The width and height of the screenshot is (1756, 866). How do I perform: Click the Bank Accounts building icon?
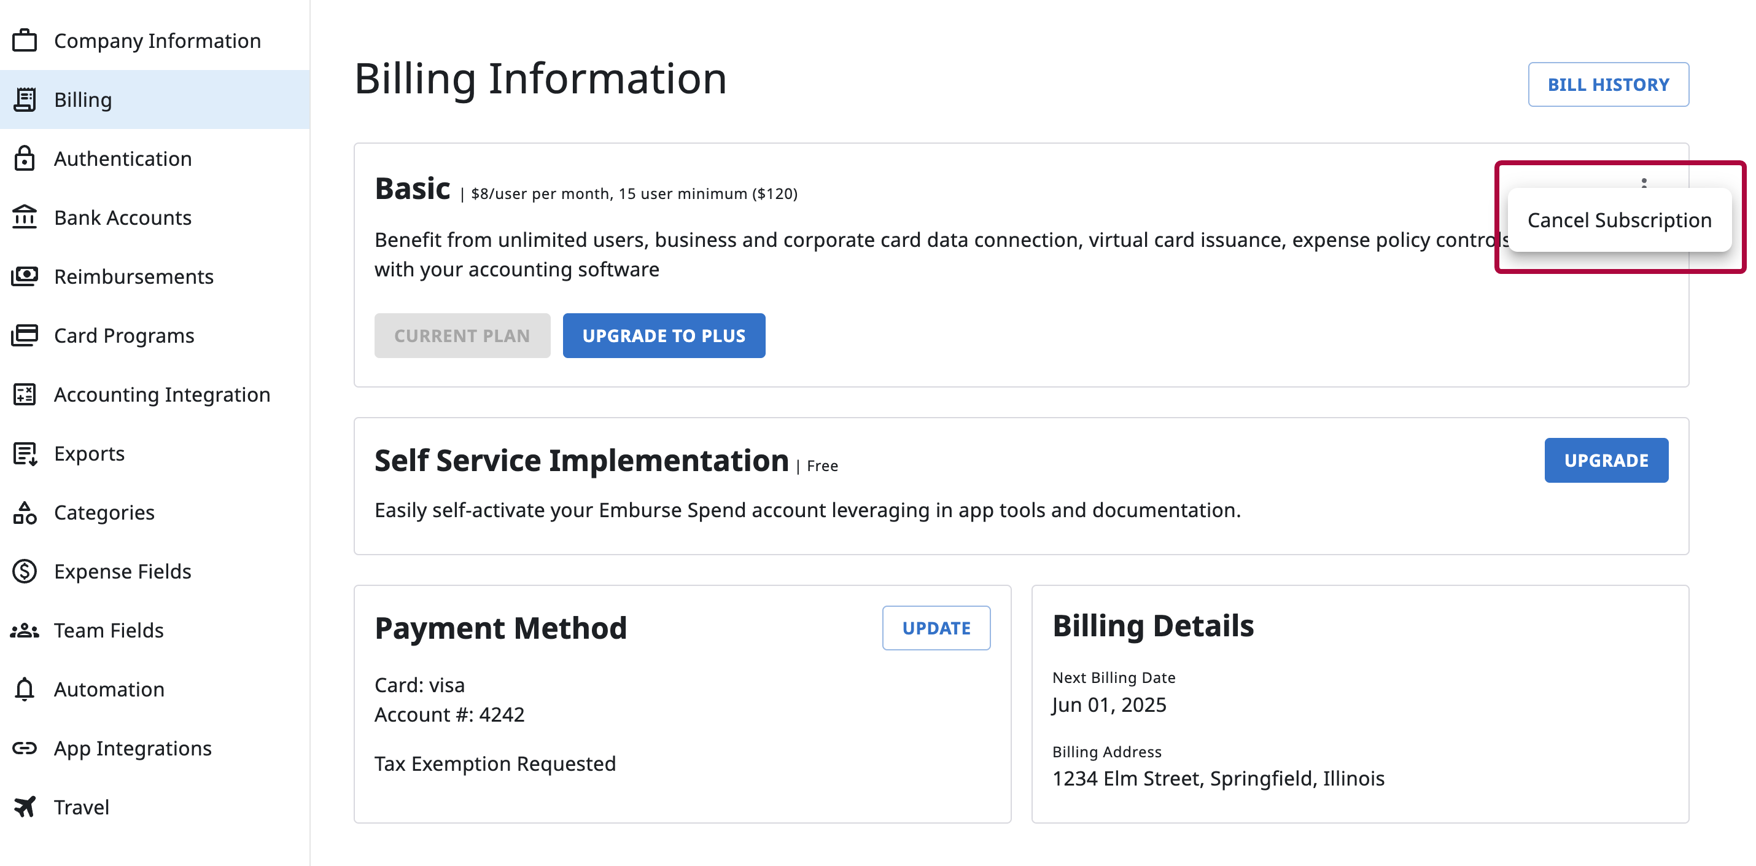click(x=25, y=217)
